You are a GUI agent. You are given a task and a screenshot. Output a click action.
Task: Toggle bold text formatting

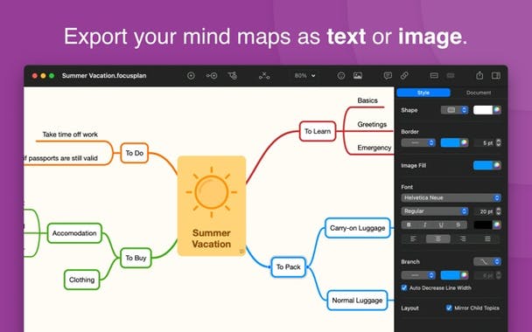[409, 225]
